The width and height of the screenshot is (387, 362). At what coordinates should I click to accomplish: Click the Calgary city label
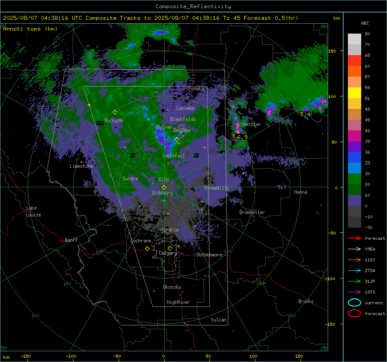point(168,253)
